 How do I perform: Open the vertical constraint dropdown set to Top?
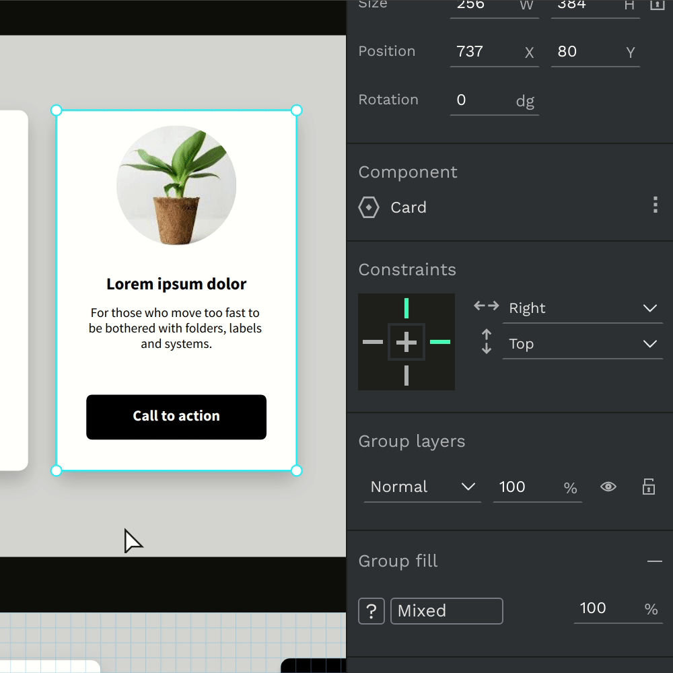[x=582, y=344]
